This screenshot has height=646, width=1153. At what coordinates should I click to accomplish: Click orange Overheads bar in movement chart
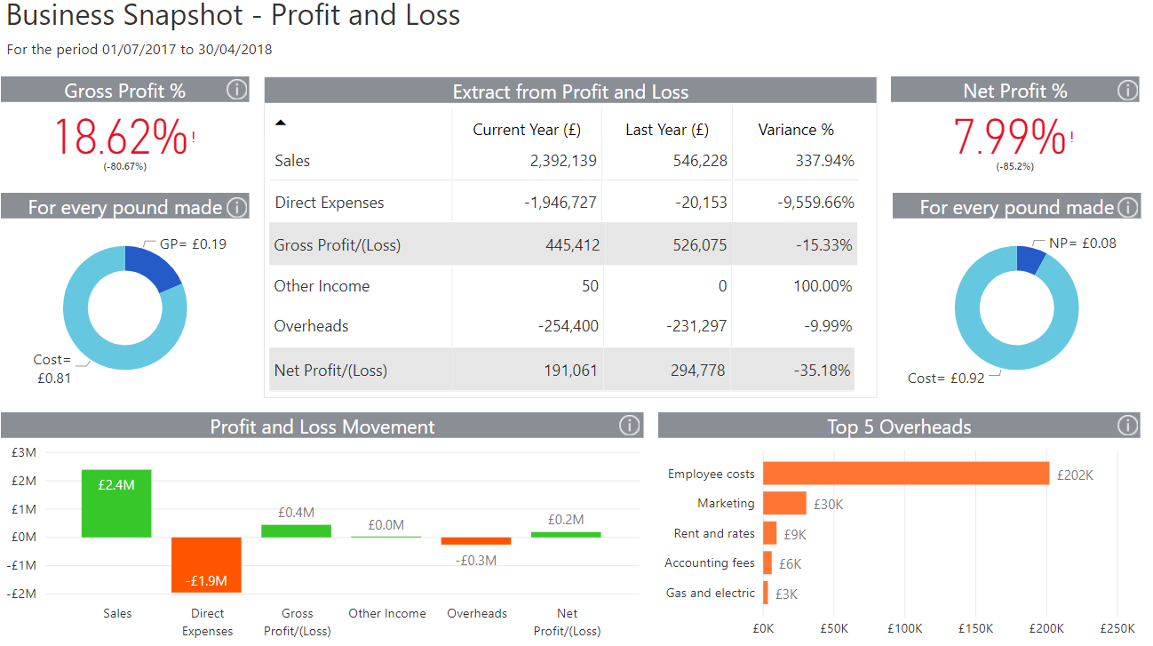coord(476,541)
